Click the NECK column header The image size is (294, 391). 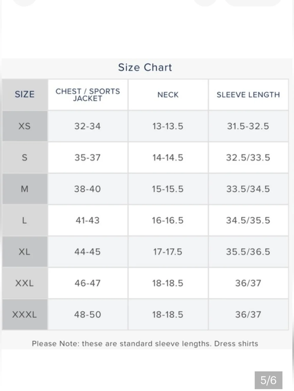click(168, 95)
